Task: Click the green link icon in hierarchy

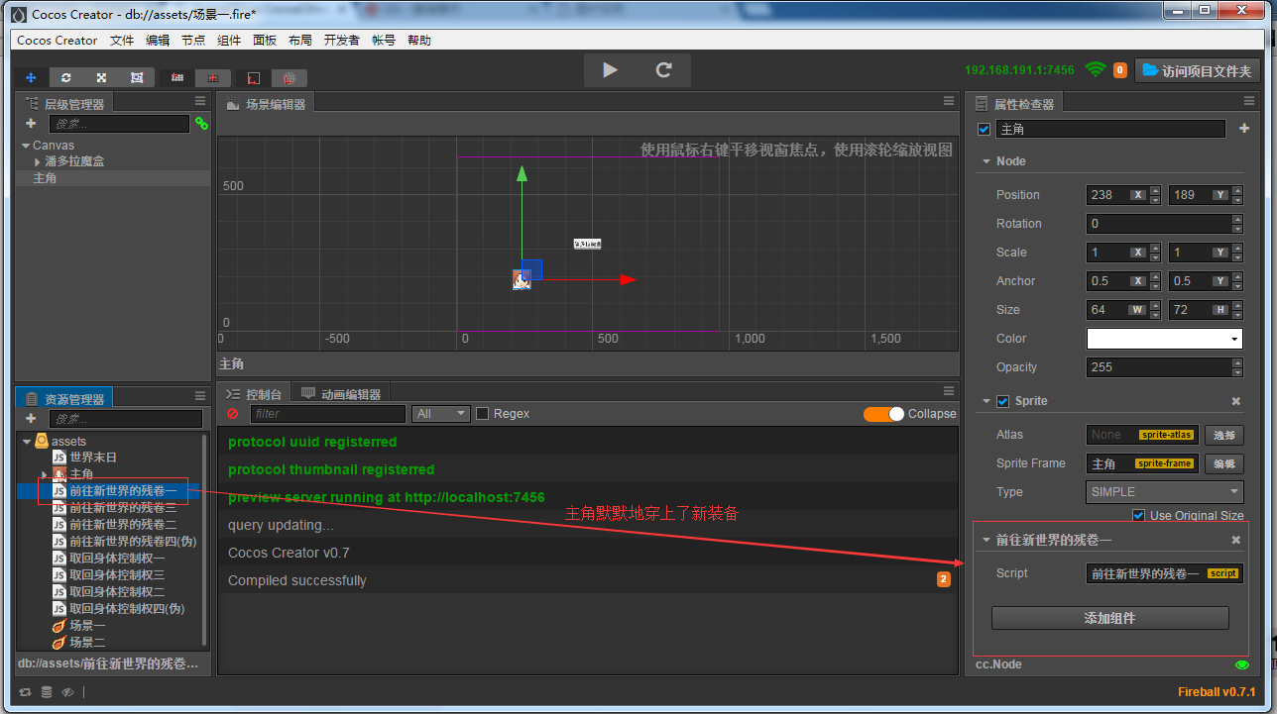Action: pyautogui.click(x=201, y=124)
